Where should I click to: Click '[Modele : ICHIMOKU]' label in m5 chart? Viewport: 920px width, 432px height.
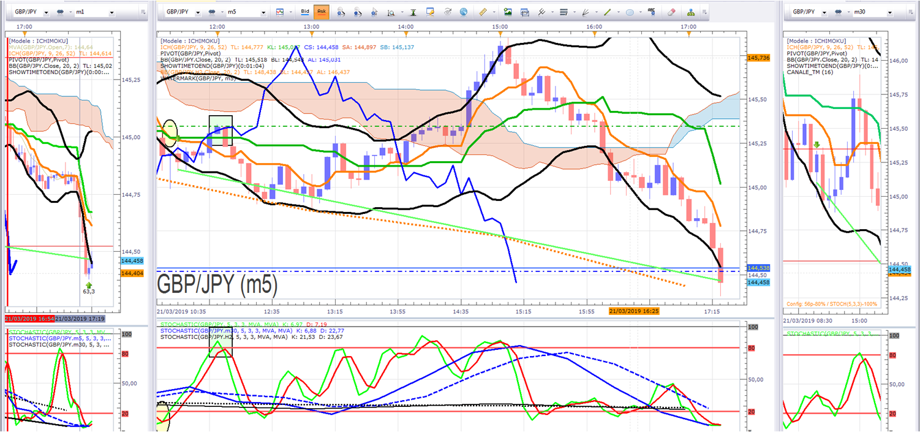click(x=189, y=40)
